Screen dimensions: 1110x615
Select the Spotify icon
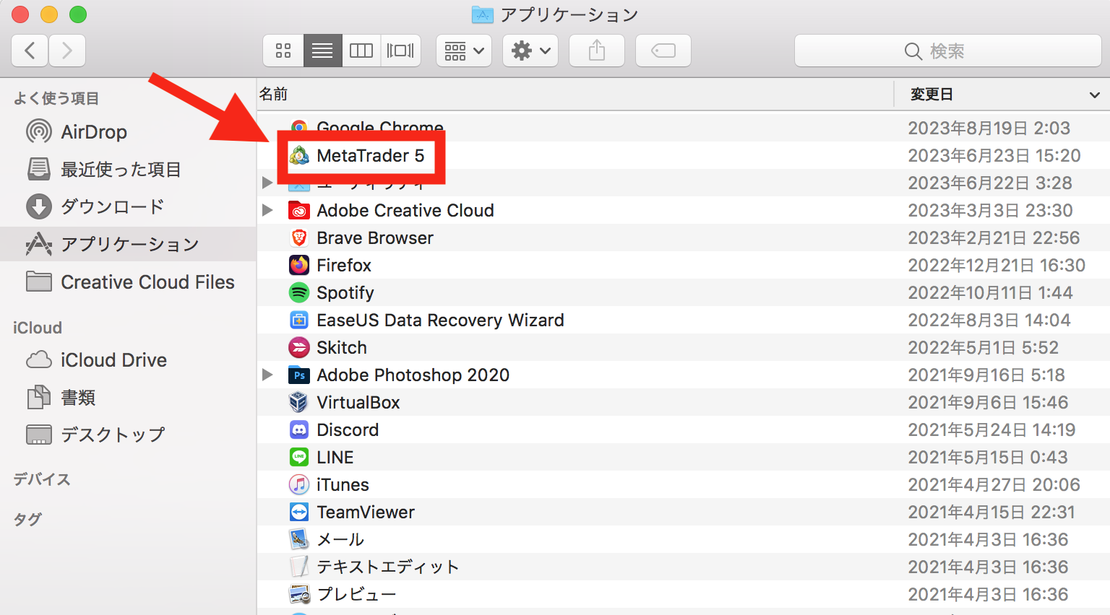click(x=299, y=292)
